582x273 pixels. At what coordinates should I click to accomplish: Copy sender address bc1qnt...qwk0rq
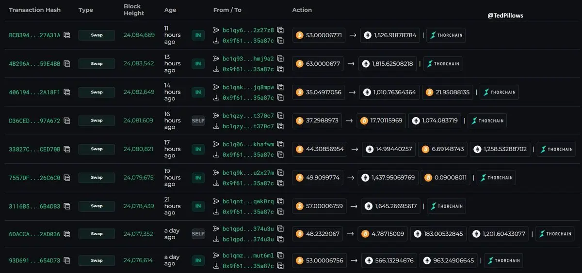[x=280, y=201]
